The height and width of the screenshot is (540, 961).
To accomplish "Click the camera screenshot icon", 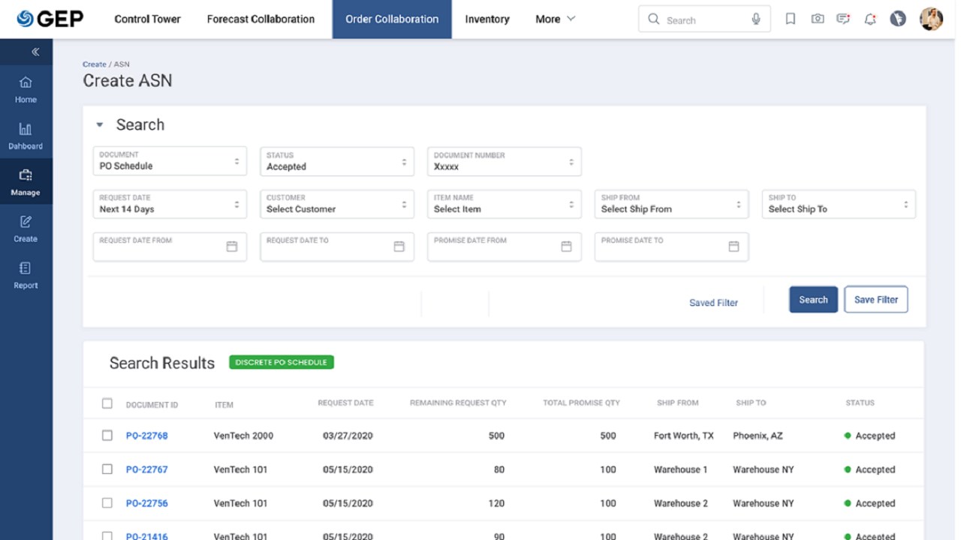I will pos(818,19).
